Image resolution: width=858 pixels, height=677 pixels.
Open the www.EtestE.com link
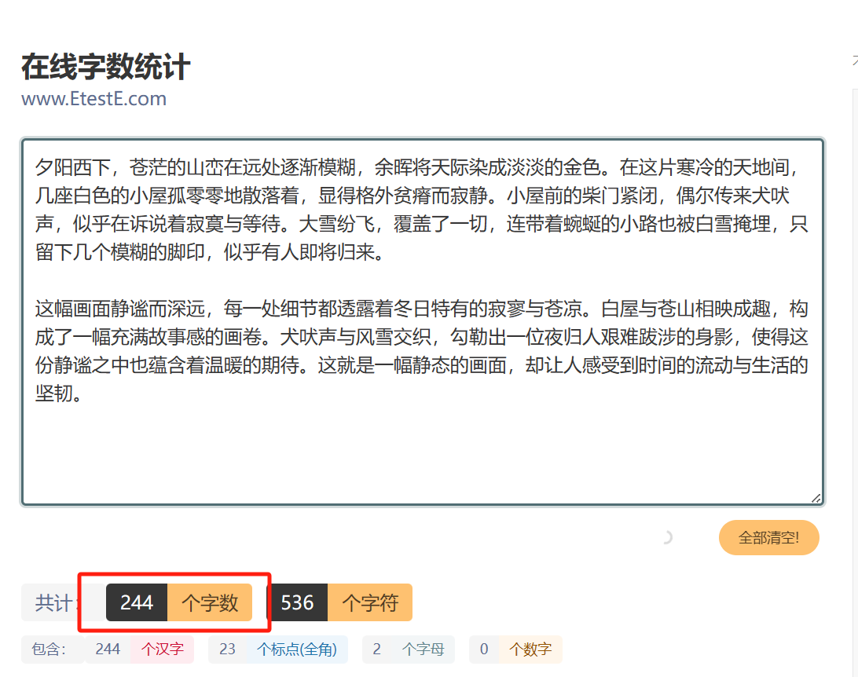coord(94,99)
